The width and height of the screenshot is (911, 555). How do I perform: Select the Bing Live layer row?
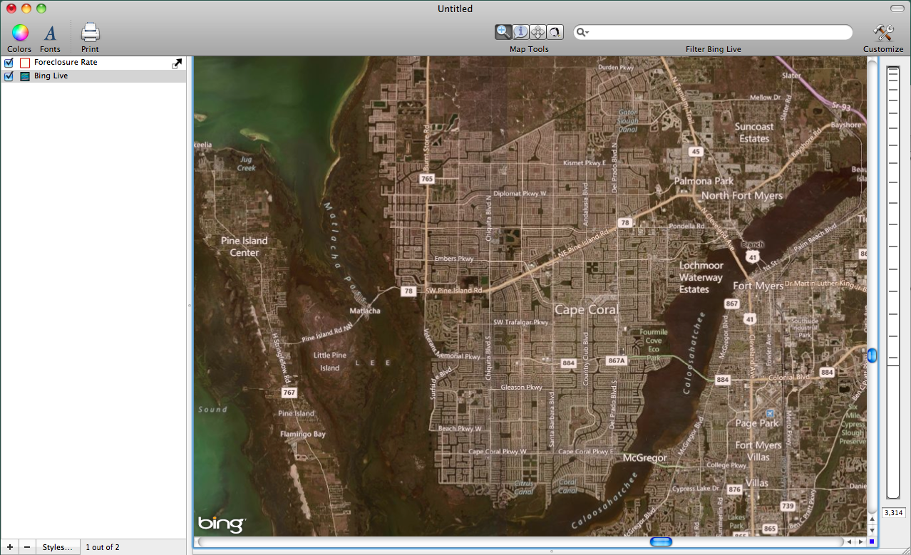pos(100,76)
